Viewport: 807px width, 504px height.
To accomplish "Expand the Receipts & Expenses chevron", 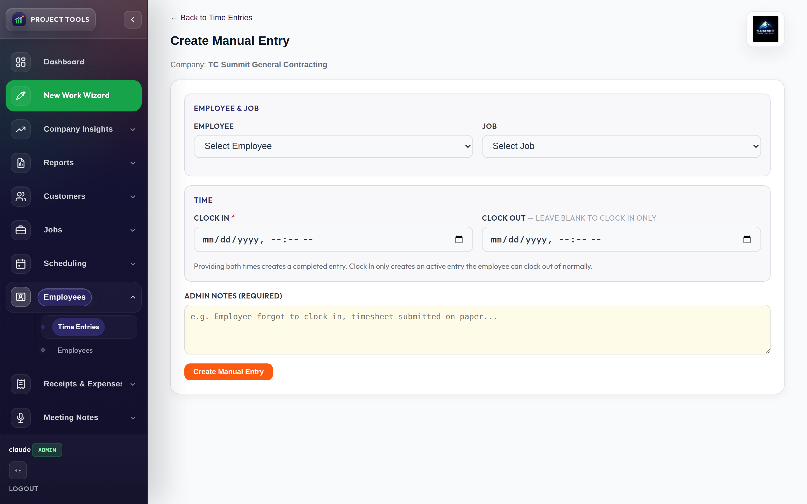I will (133, 384).
